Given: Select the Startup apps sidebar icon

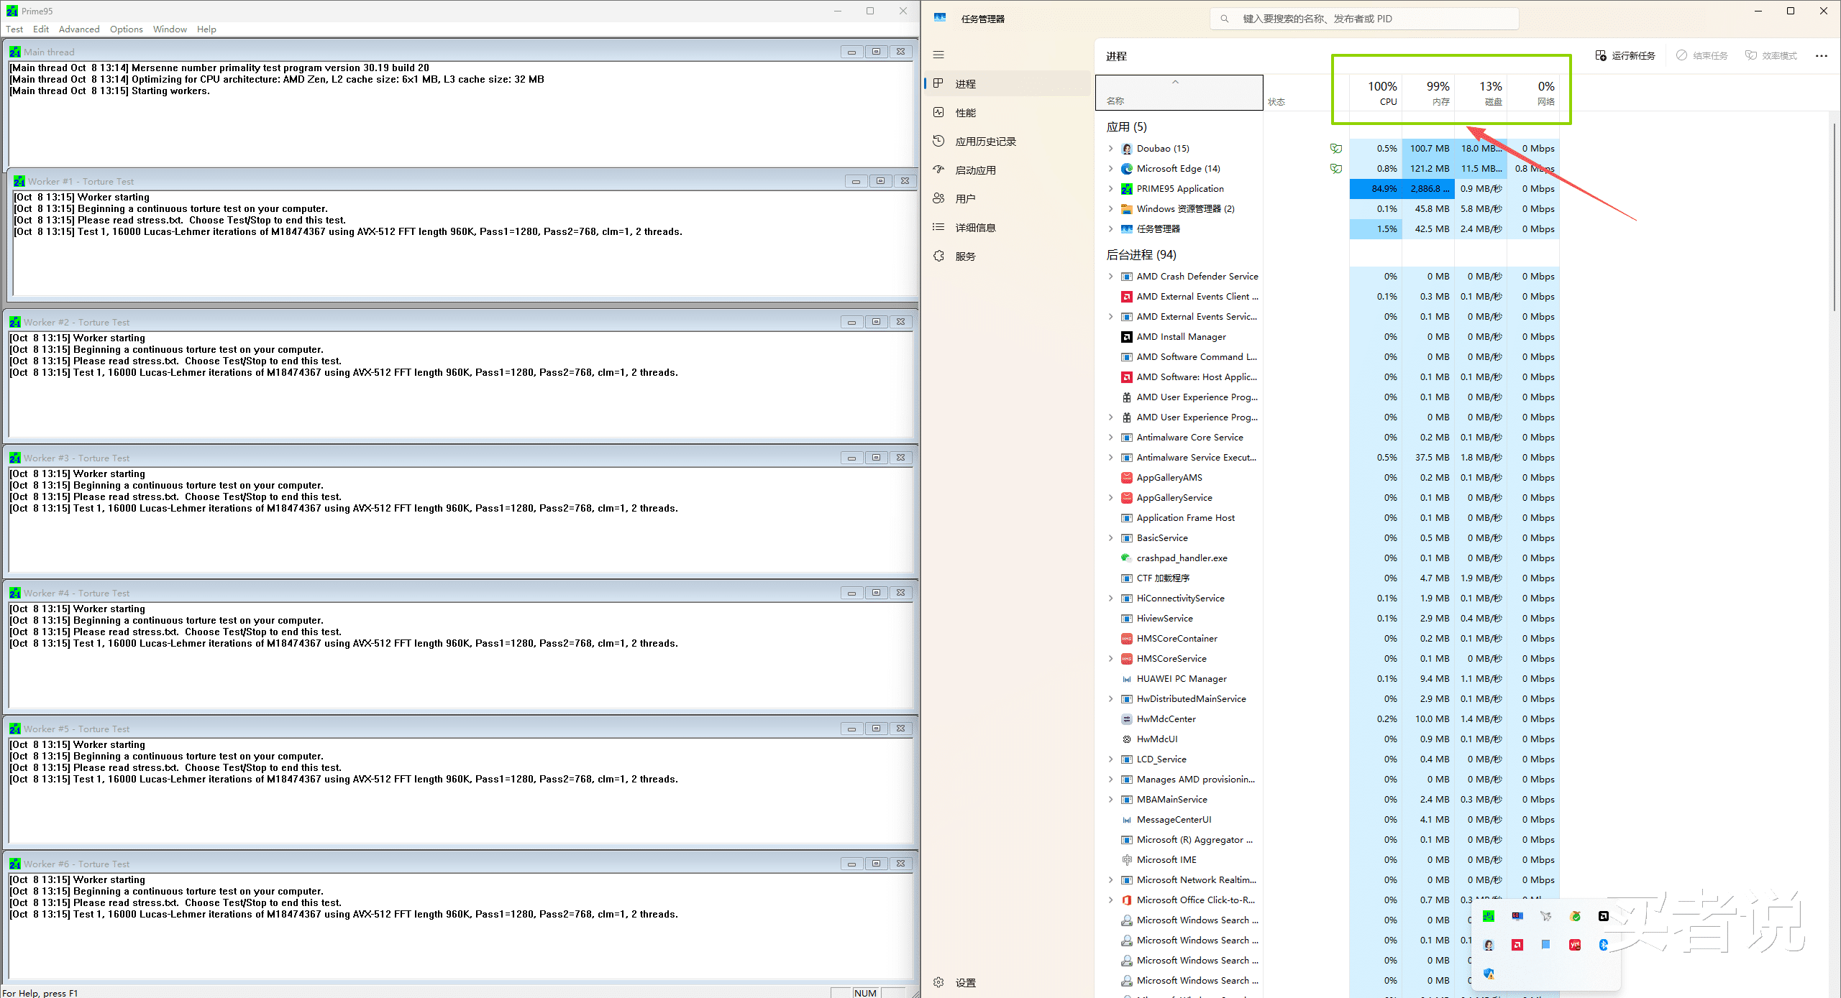Looking at the screenshot, I should 938,170.
